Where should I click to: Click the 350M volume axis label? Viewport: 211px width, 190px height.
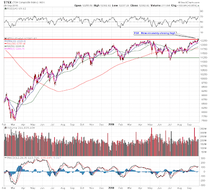pos(204,129)
